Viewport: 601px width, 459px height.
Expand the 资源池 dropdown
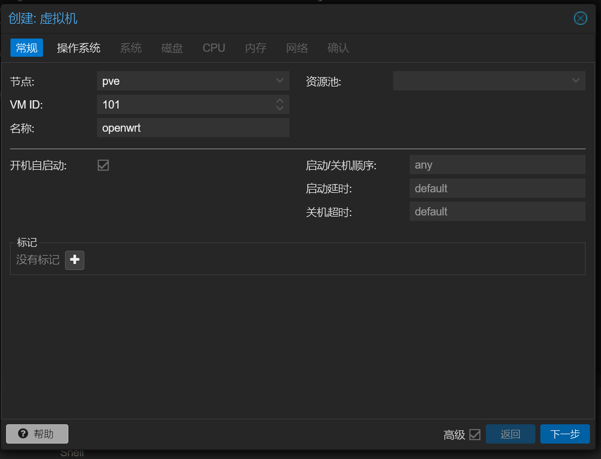coord(489,80)
